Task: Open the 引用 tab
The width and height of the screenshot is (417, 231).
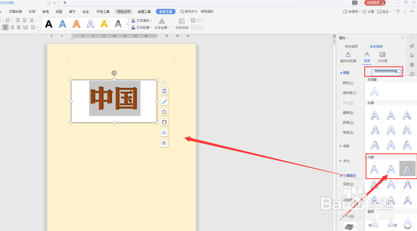Action: coord(32,12)
